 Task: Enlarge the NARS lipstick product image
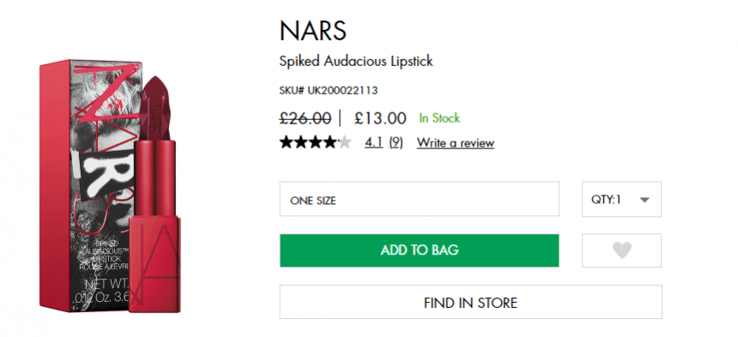(110, 187)
